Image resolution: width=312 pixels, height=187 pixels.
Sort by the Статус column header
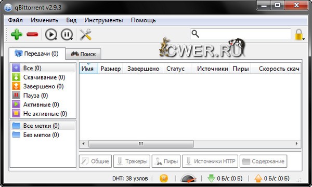point(178,69)
